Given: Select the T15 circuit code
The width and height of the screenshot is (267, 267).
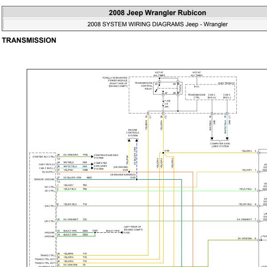Looking at the screenshot, I should click(85, 254).
